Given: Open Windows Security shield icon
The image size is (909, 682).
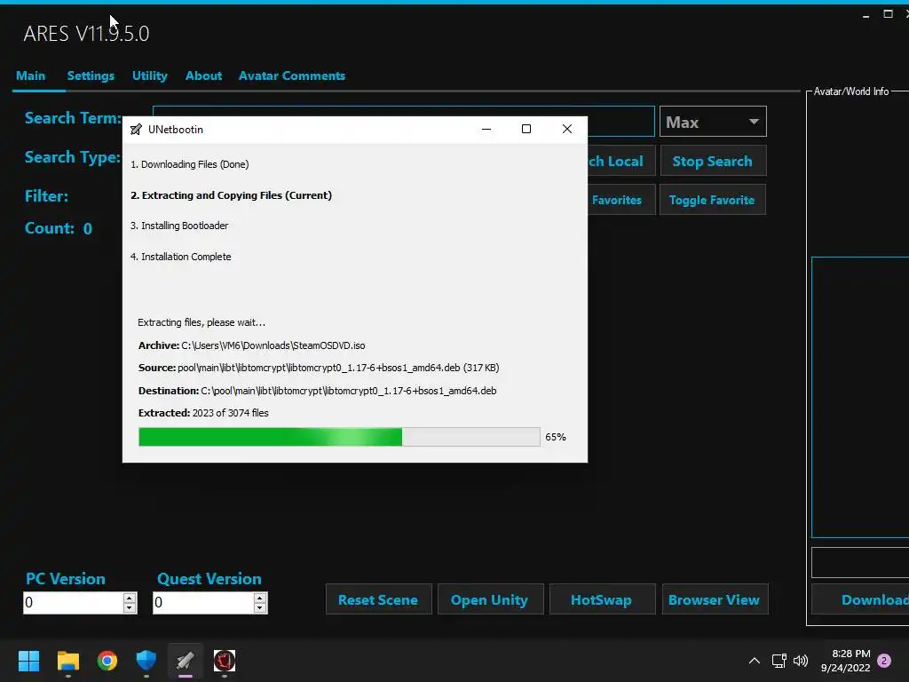Looking at the screenshot, I should (x=146, y=661).
